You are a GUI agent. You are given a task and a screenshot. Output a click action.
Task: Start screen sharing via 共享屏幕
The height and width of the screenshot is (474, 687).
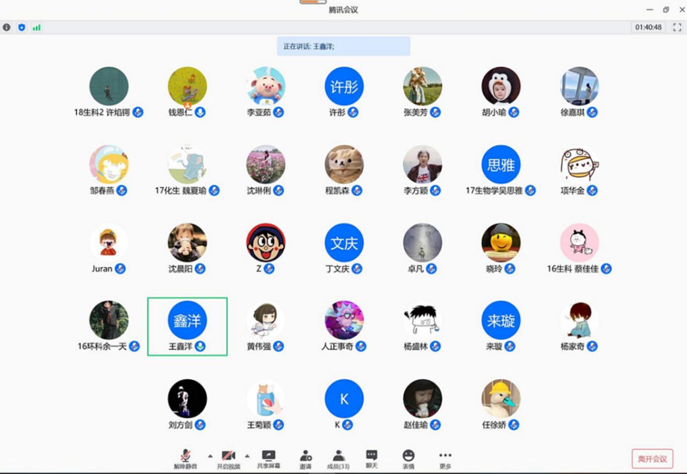pos(268,458)
